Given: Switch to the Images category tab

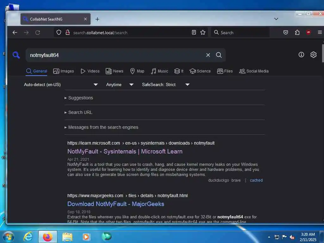Looking at the screenshot, I should click(63, 71).
